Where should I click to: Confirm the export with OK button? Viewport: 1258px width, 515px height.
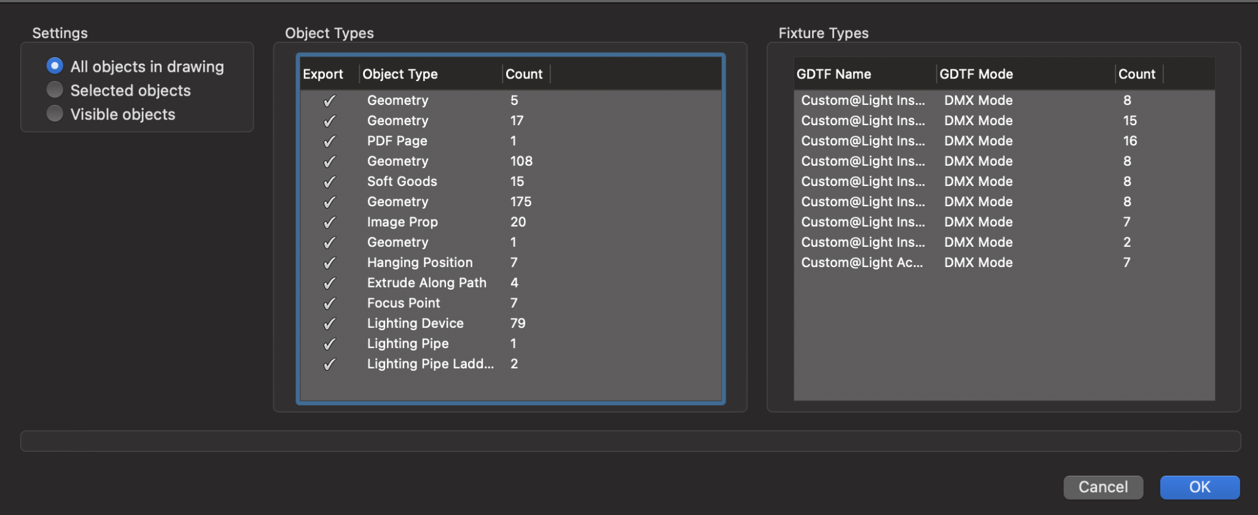(1199, 487)
